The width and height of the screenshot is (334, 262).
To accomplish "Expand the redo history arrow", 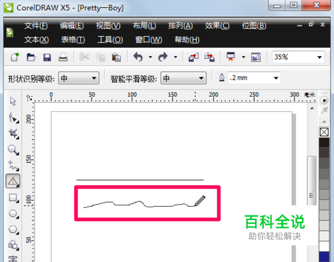I will [x=176, y=57].
